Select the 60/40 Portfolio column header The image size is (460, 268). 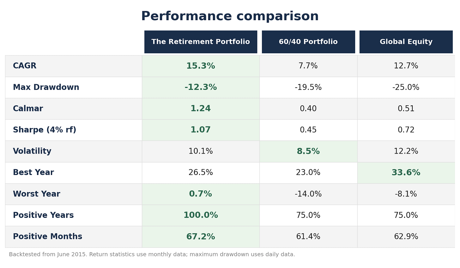tap(308, 42)
